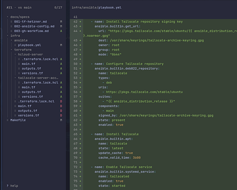The height and width of the screenshot is (190, 237).
Task: Open main.tf under hcloud-server
Action: coord(28,64)
